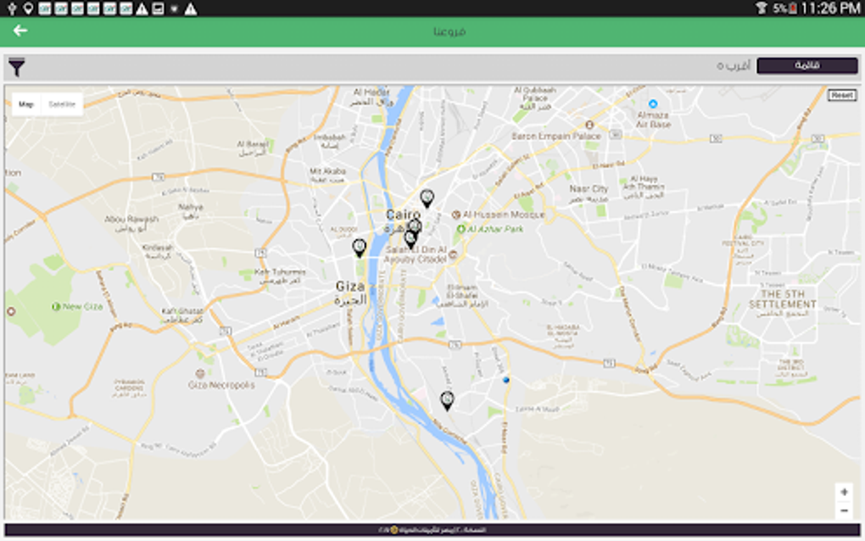
Task: Tap the Cairo city label
Action: tap(404, 215)
